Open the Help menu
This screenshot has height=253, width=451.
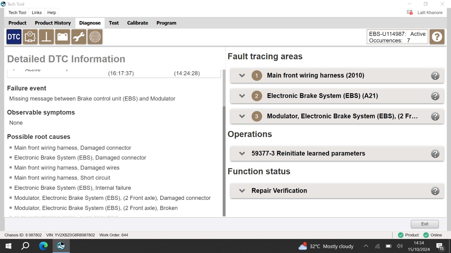52,13
